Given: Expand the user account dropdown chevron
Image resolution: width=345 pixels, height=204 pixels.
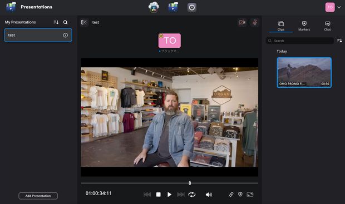Looking at the screenshot, I should (339, 7).
